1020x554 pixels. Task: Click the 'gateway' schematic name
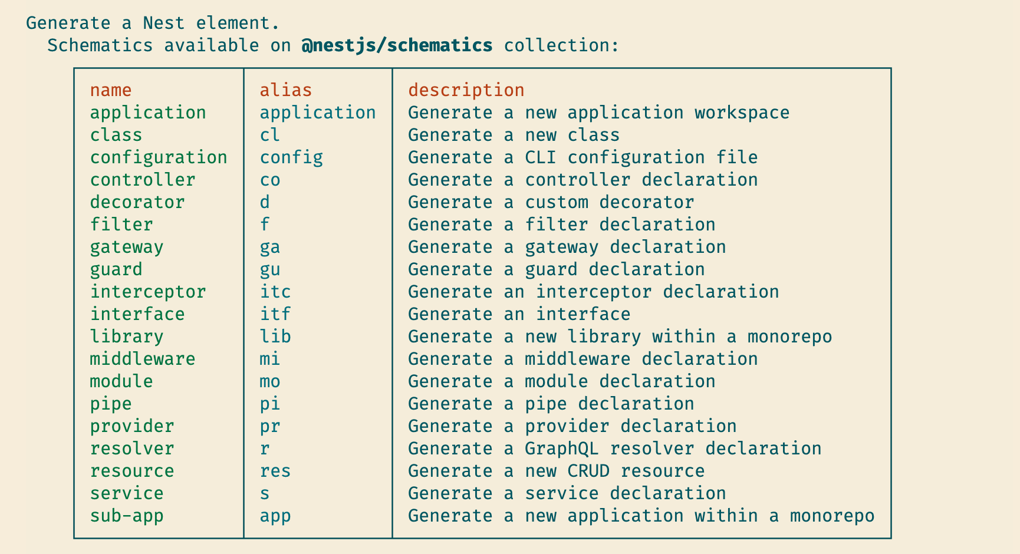coord(127,247)
